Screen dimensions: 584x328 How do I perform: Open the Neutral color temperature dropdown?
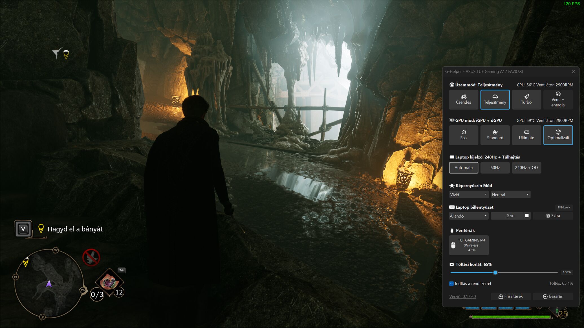pos(511,195)
